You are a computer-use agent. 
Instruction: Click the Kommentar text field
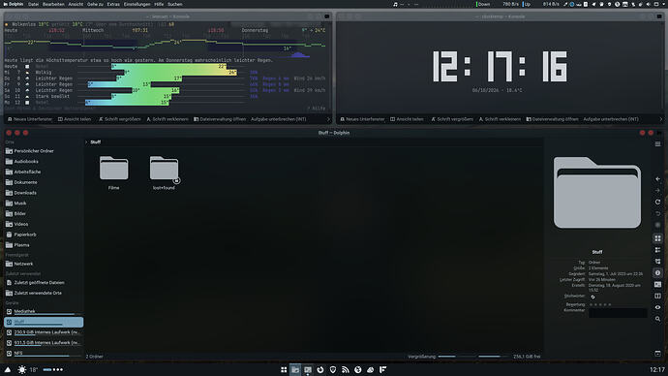click(x=618, y=312)
